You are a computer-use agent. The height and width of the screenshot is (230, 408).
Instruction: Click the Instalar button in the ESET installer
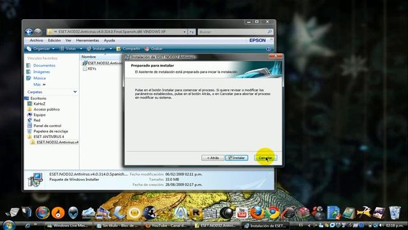tap(237, 158)
